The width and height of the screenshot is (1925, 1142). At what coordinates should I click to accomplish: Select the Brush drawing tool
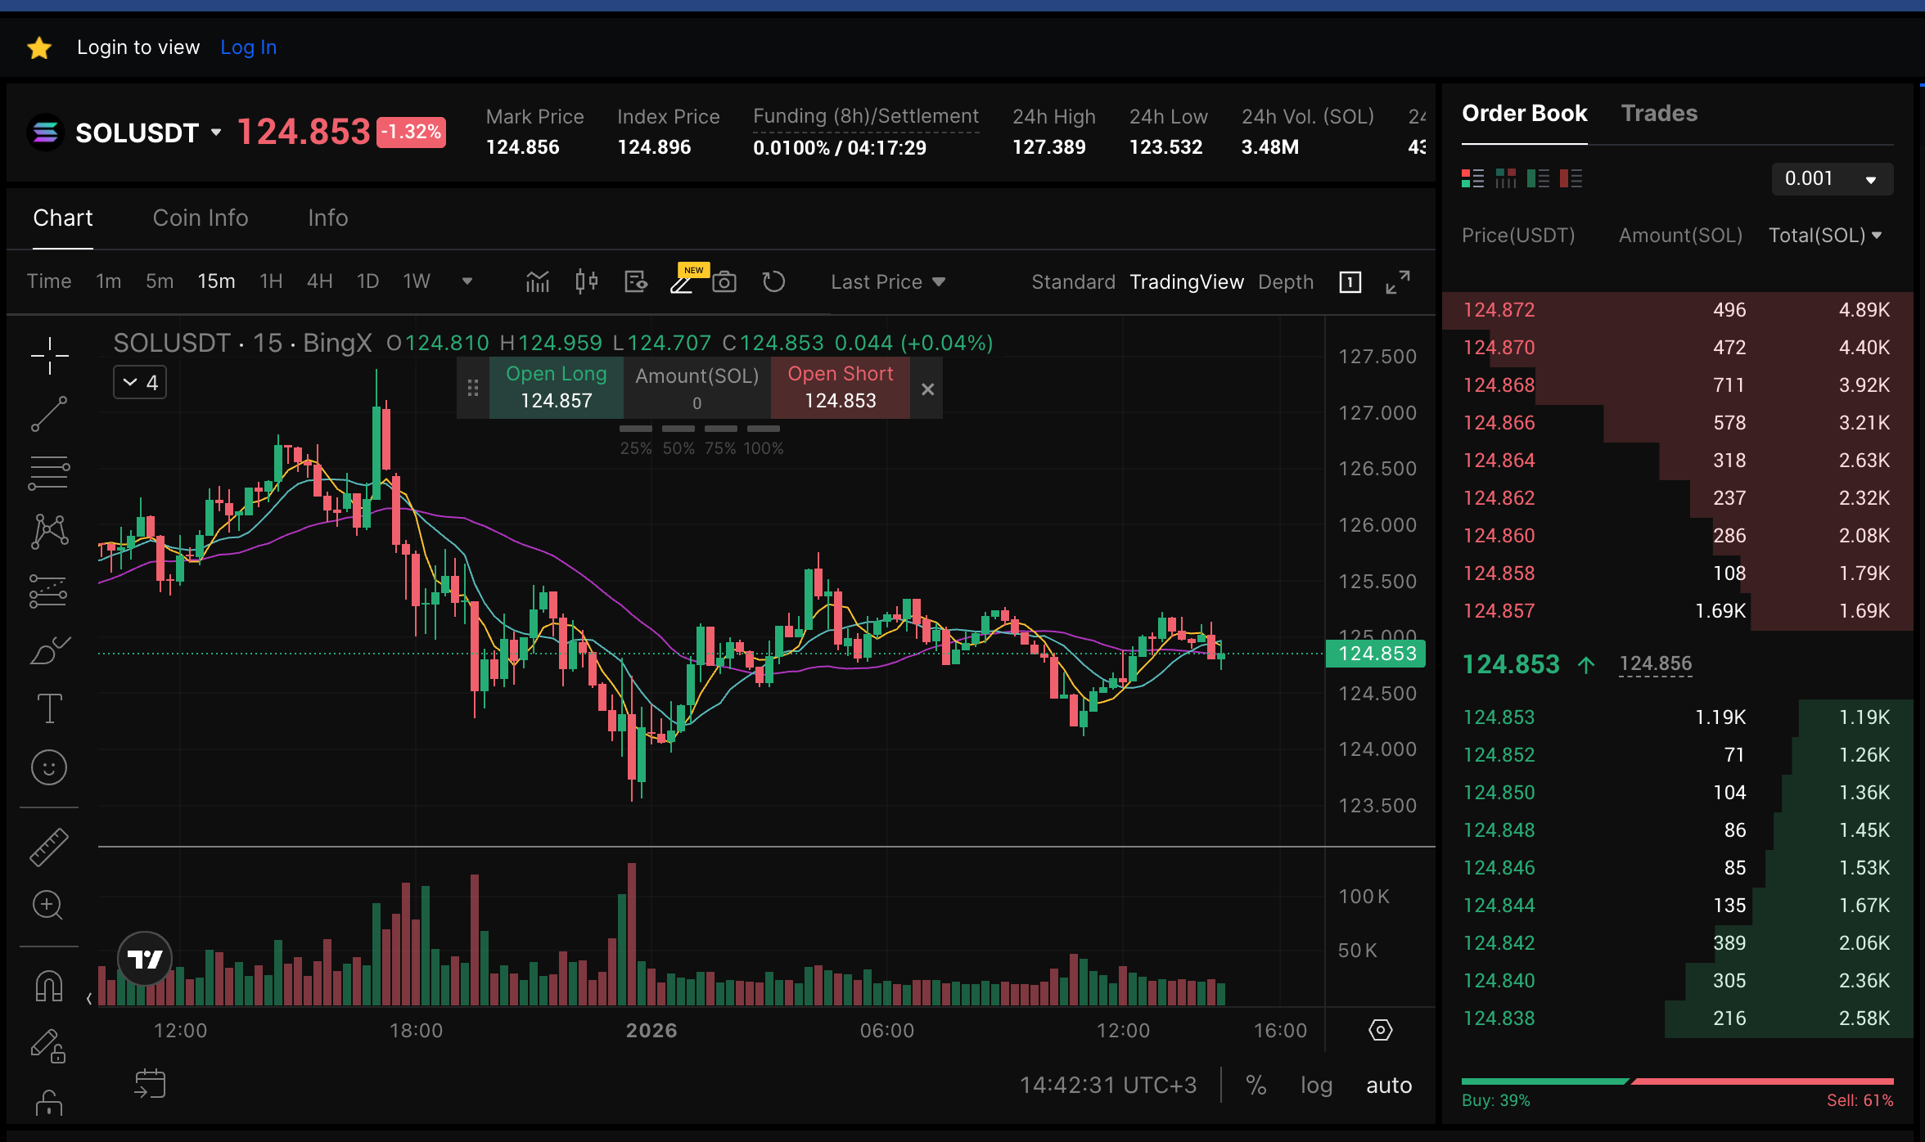tap(49, 649)
